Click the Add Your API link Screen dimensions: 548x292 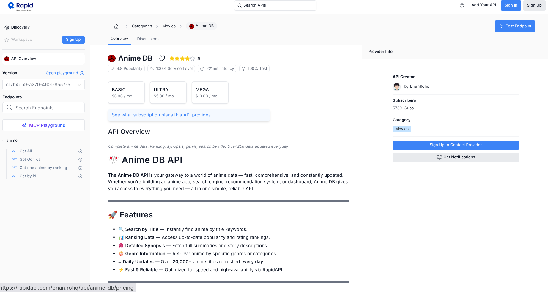pos(484,5)
